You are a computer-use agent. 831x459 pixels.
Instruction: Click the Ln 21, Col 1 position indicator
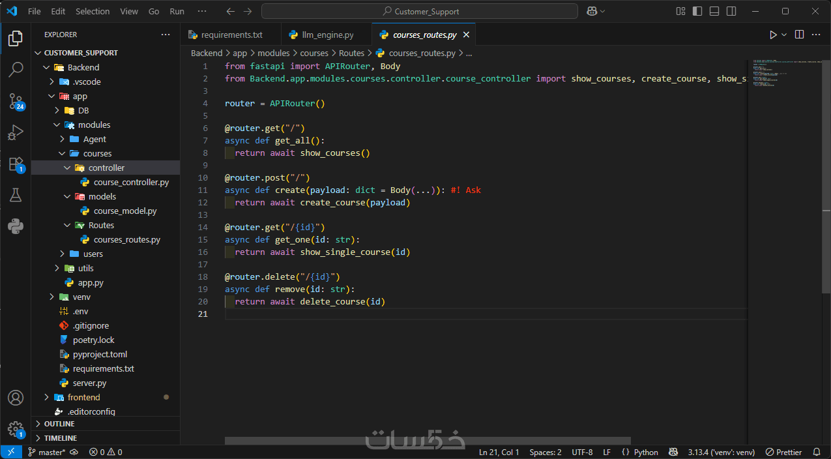[499, 452]
